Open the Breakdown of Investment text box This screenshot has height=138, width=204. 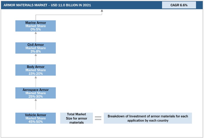[x=148, y=118]
